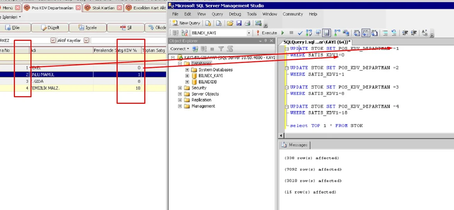Select Results to File icon
Image resolution: width=454 pixels, height=210 pixels.
coord(374,33)
